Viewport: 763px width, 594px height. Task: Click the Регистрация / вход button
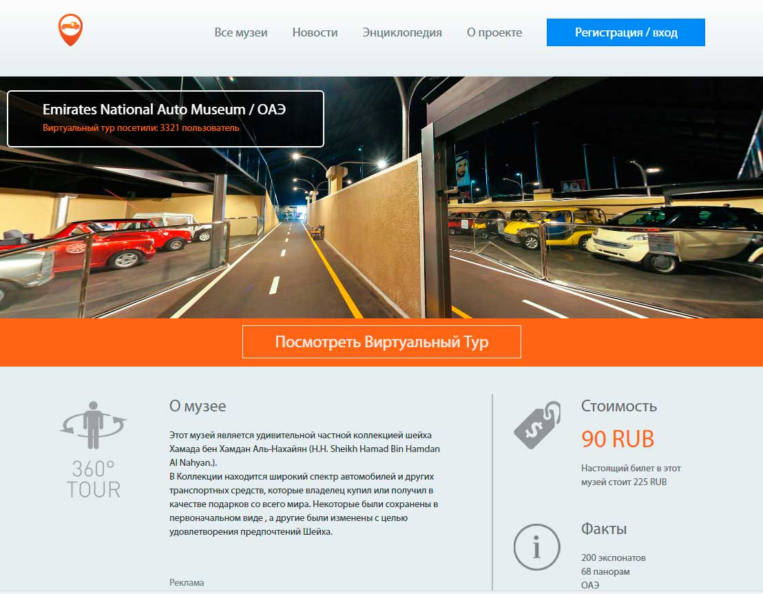626,32
